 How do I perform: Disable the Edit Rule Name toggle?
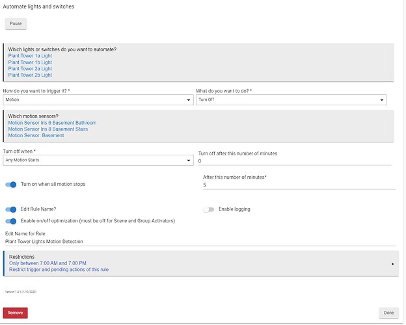(x=11, y=209)
